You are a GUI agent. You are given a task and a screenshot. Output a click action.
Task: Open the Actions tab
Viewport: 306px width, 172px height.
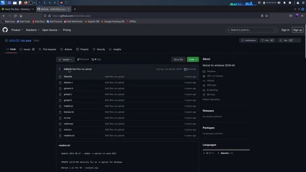point(66,49)
